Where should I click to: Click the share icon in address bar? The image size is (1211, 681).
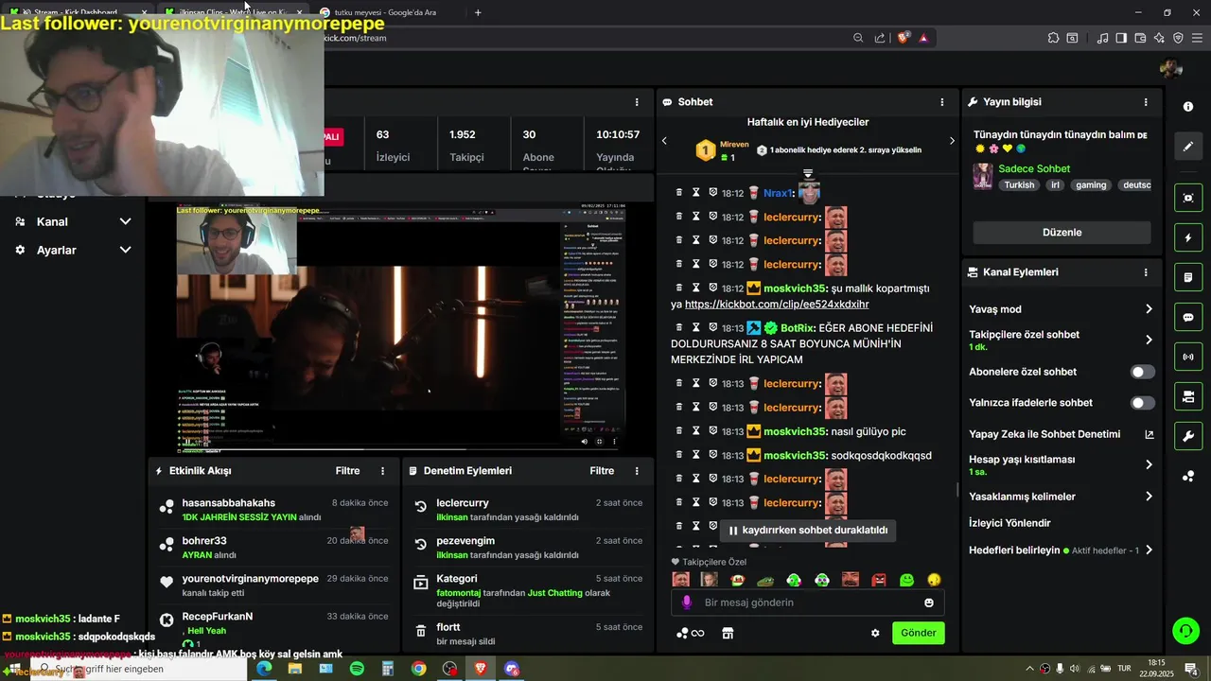(880, 38)
